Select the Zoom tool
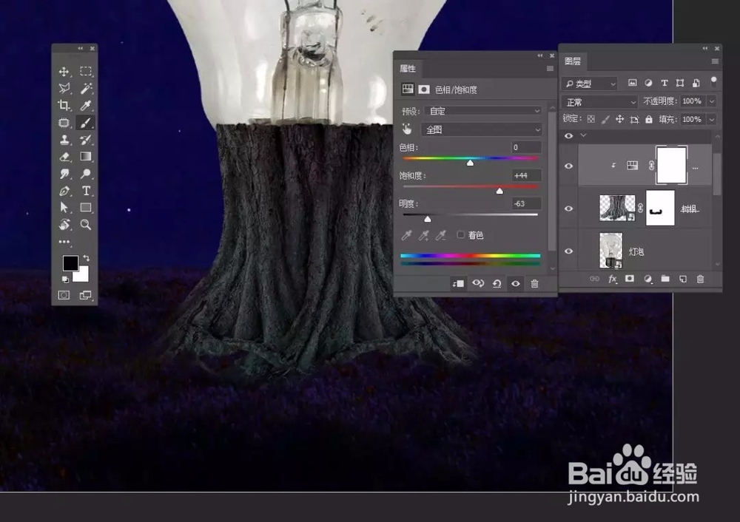The width and height of the screenshot is (740, 522). (x=86, y=225)
